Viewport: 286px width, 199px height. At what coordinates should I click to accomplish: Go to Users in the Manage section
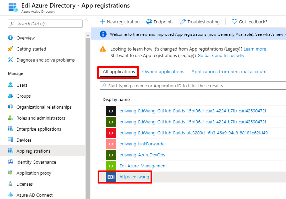pyautogui.click(x=22, y=85)
